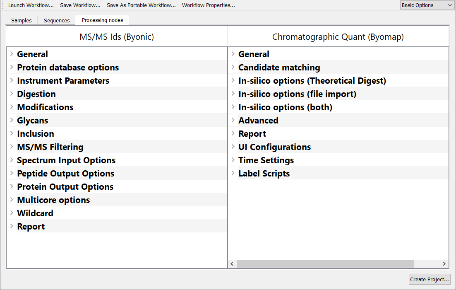Expand the Byomap General section chevron
This screenshot has width=456, height=290.
pyautogui.click(x=233, y=54)
